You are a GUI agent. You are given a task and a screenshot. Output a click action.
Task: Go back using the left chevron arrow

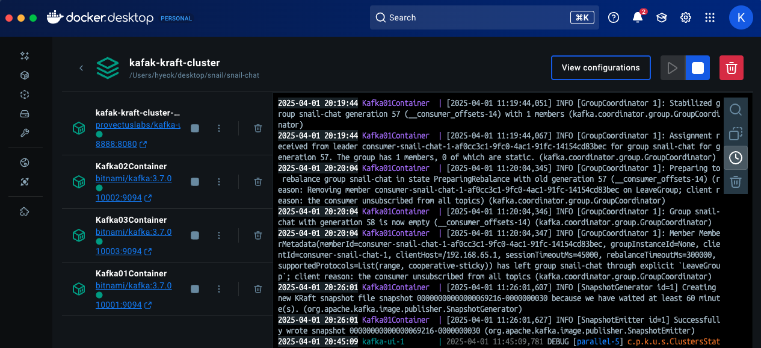(x=81, y=68)
